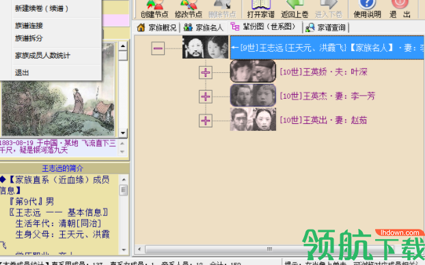
Task: Click caption text scroll down arrow
Action: [x=122, y=152]
